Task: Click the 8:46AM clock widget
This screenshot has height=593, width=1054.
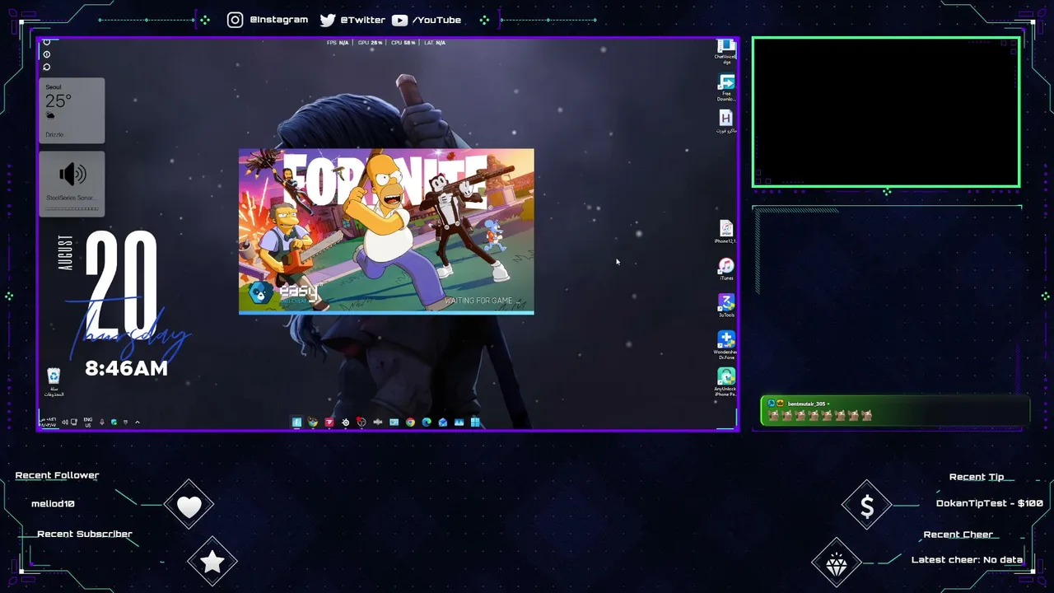Action: 126,368
